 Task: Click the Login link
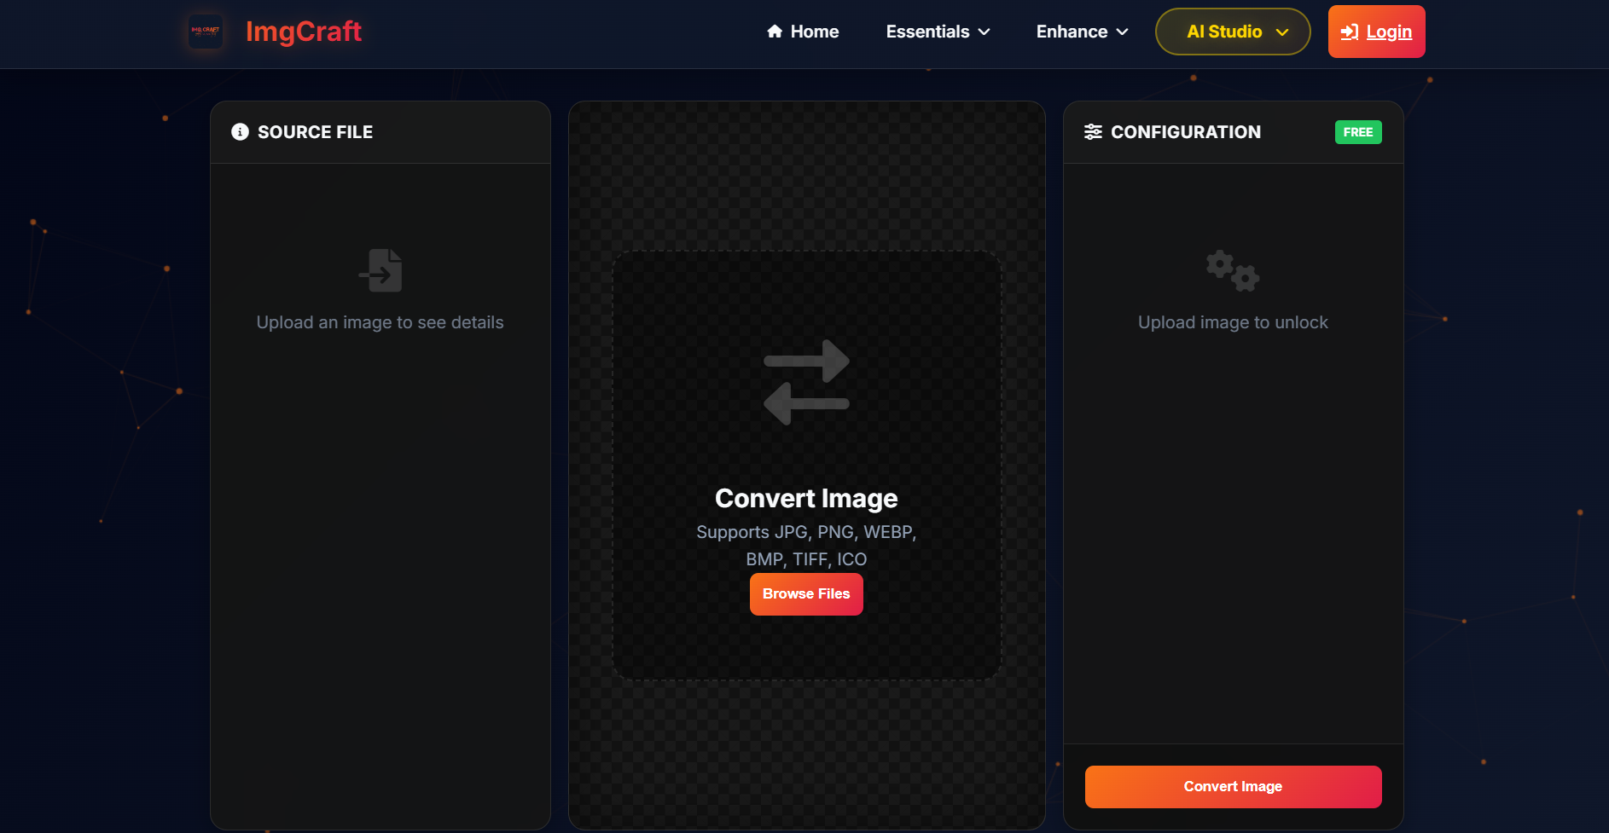click(1388, 31)
